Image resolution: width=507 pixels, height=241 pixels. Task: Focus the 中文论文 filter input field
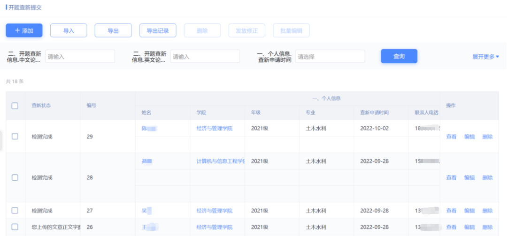[x=80, y=56]
